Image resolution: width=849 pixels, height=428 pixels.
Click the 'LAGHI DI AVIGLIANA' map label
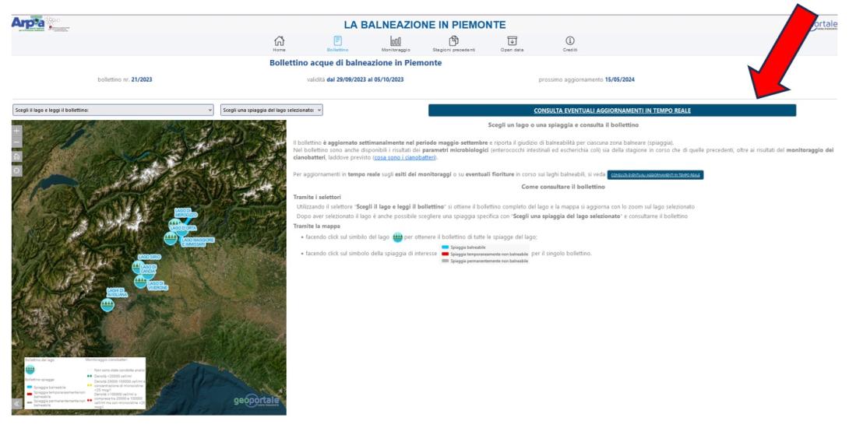click(x=117, y=292)
